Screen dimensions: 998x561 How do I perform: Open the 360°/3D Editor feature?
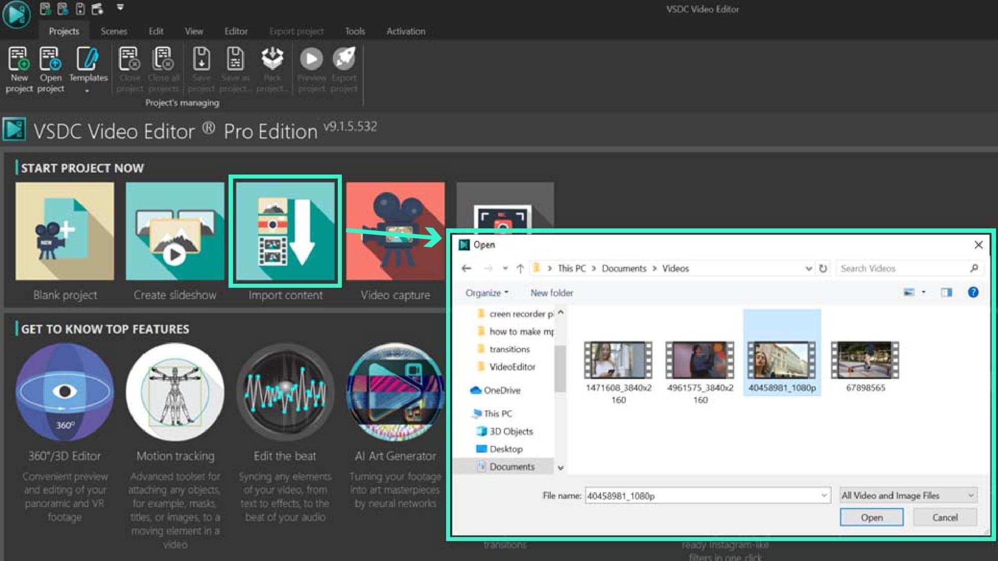65,392
